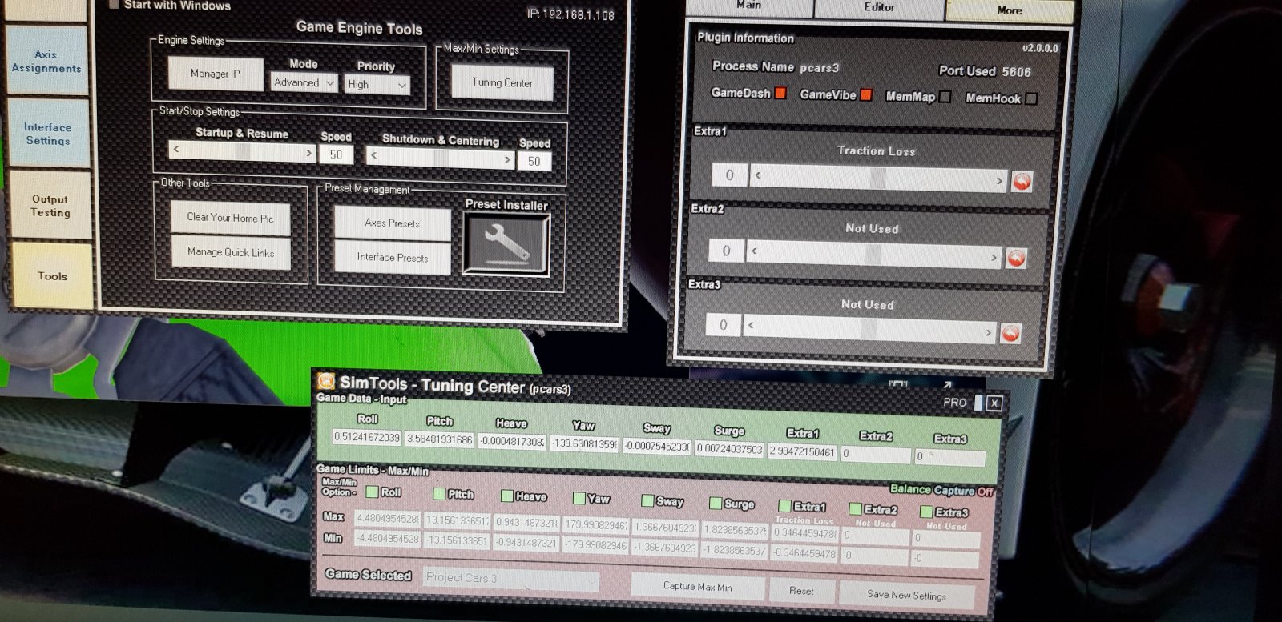The width and height of the screenshot is (1282, 622).
Task: Click the Extra1 Traction Loss slider track
Action: [878, 178]
